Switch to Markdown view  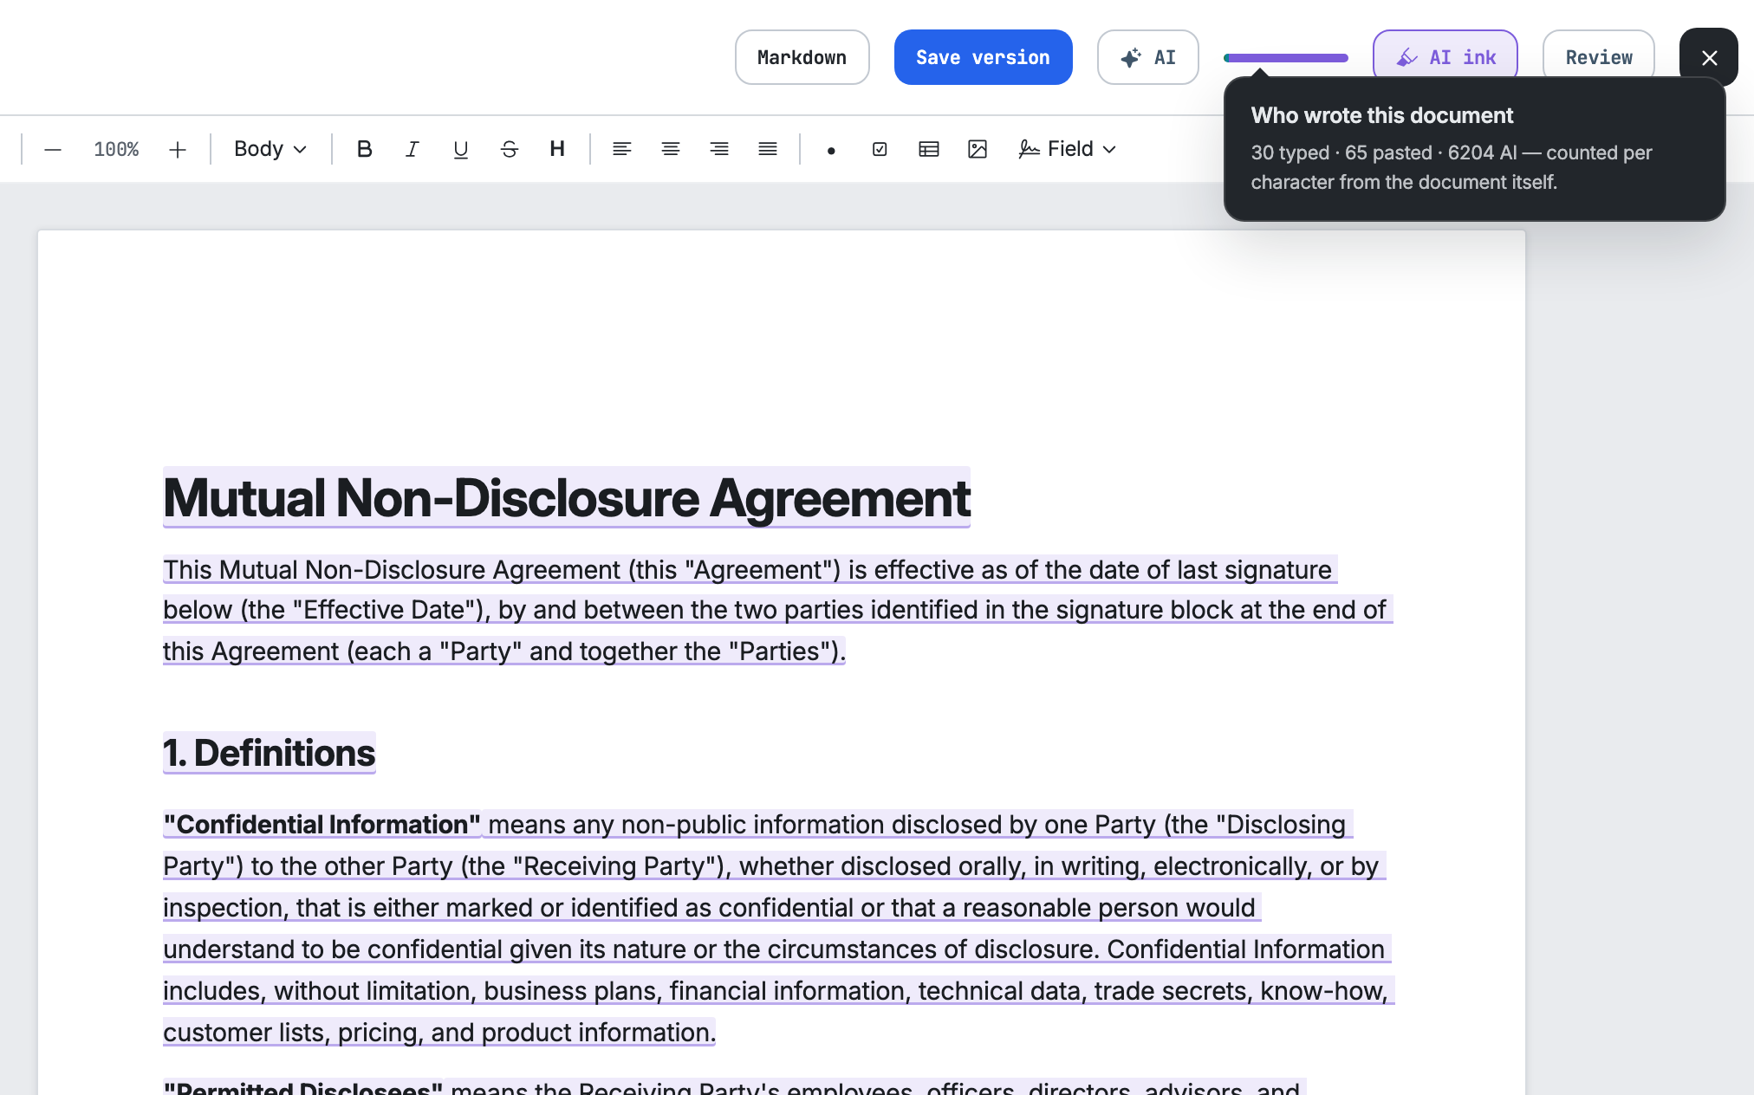coord(802,57)
